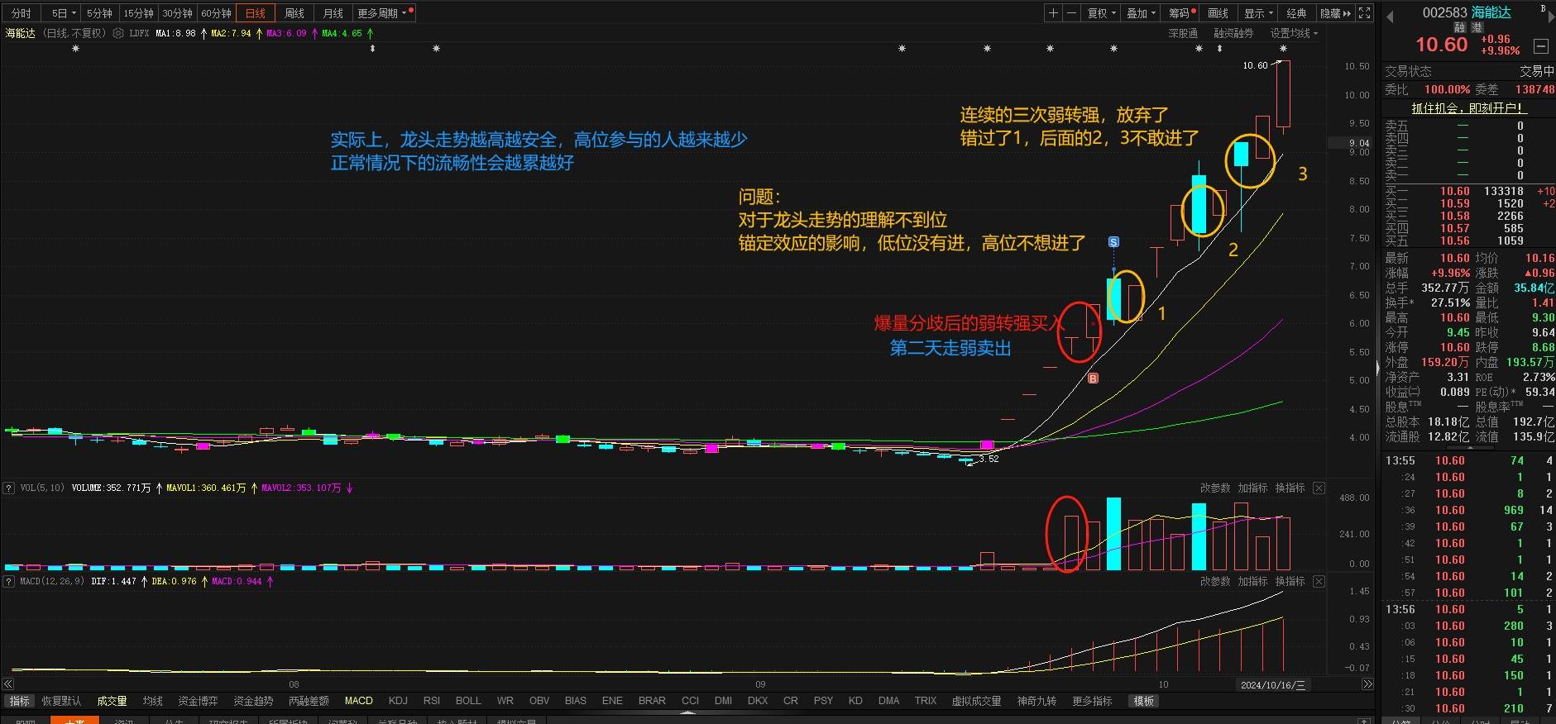Viewport: 1556px width, 724px height.
Task: Open 显示 display dropdown
Action: (x=1259, y=13)
